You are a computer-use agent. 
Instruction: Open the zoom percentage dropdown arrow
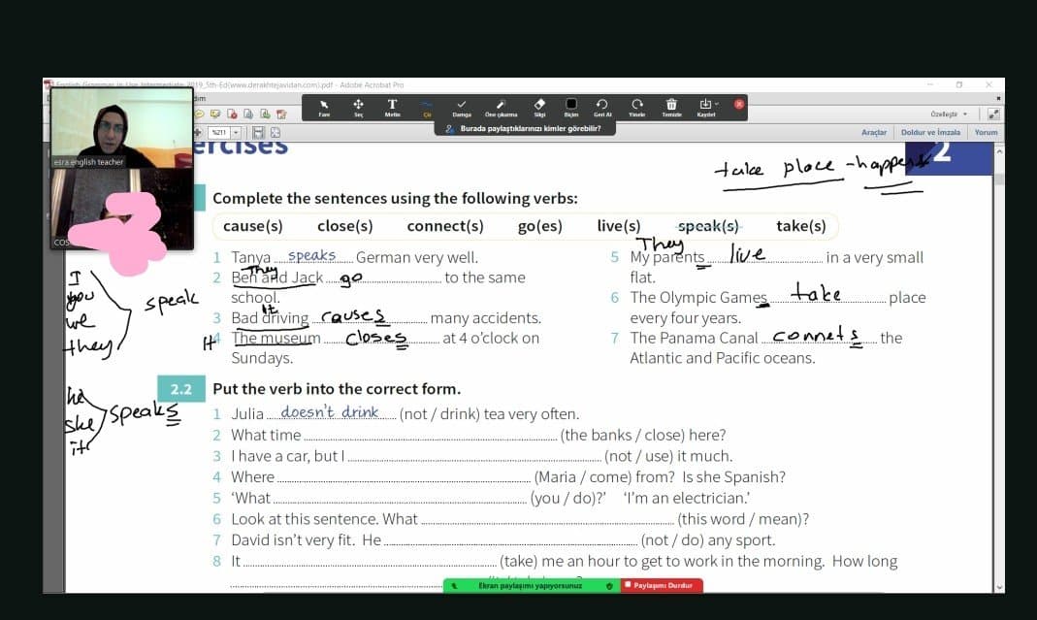[236, 132]
